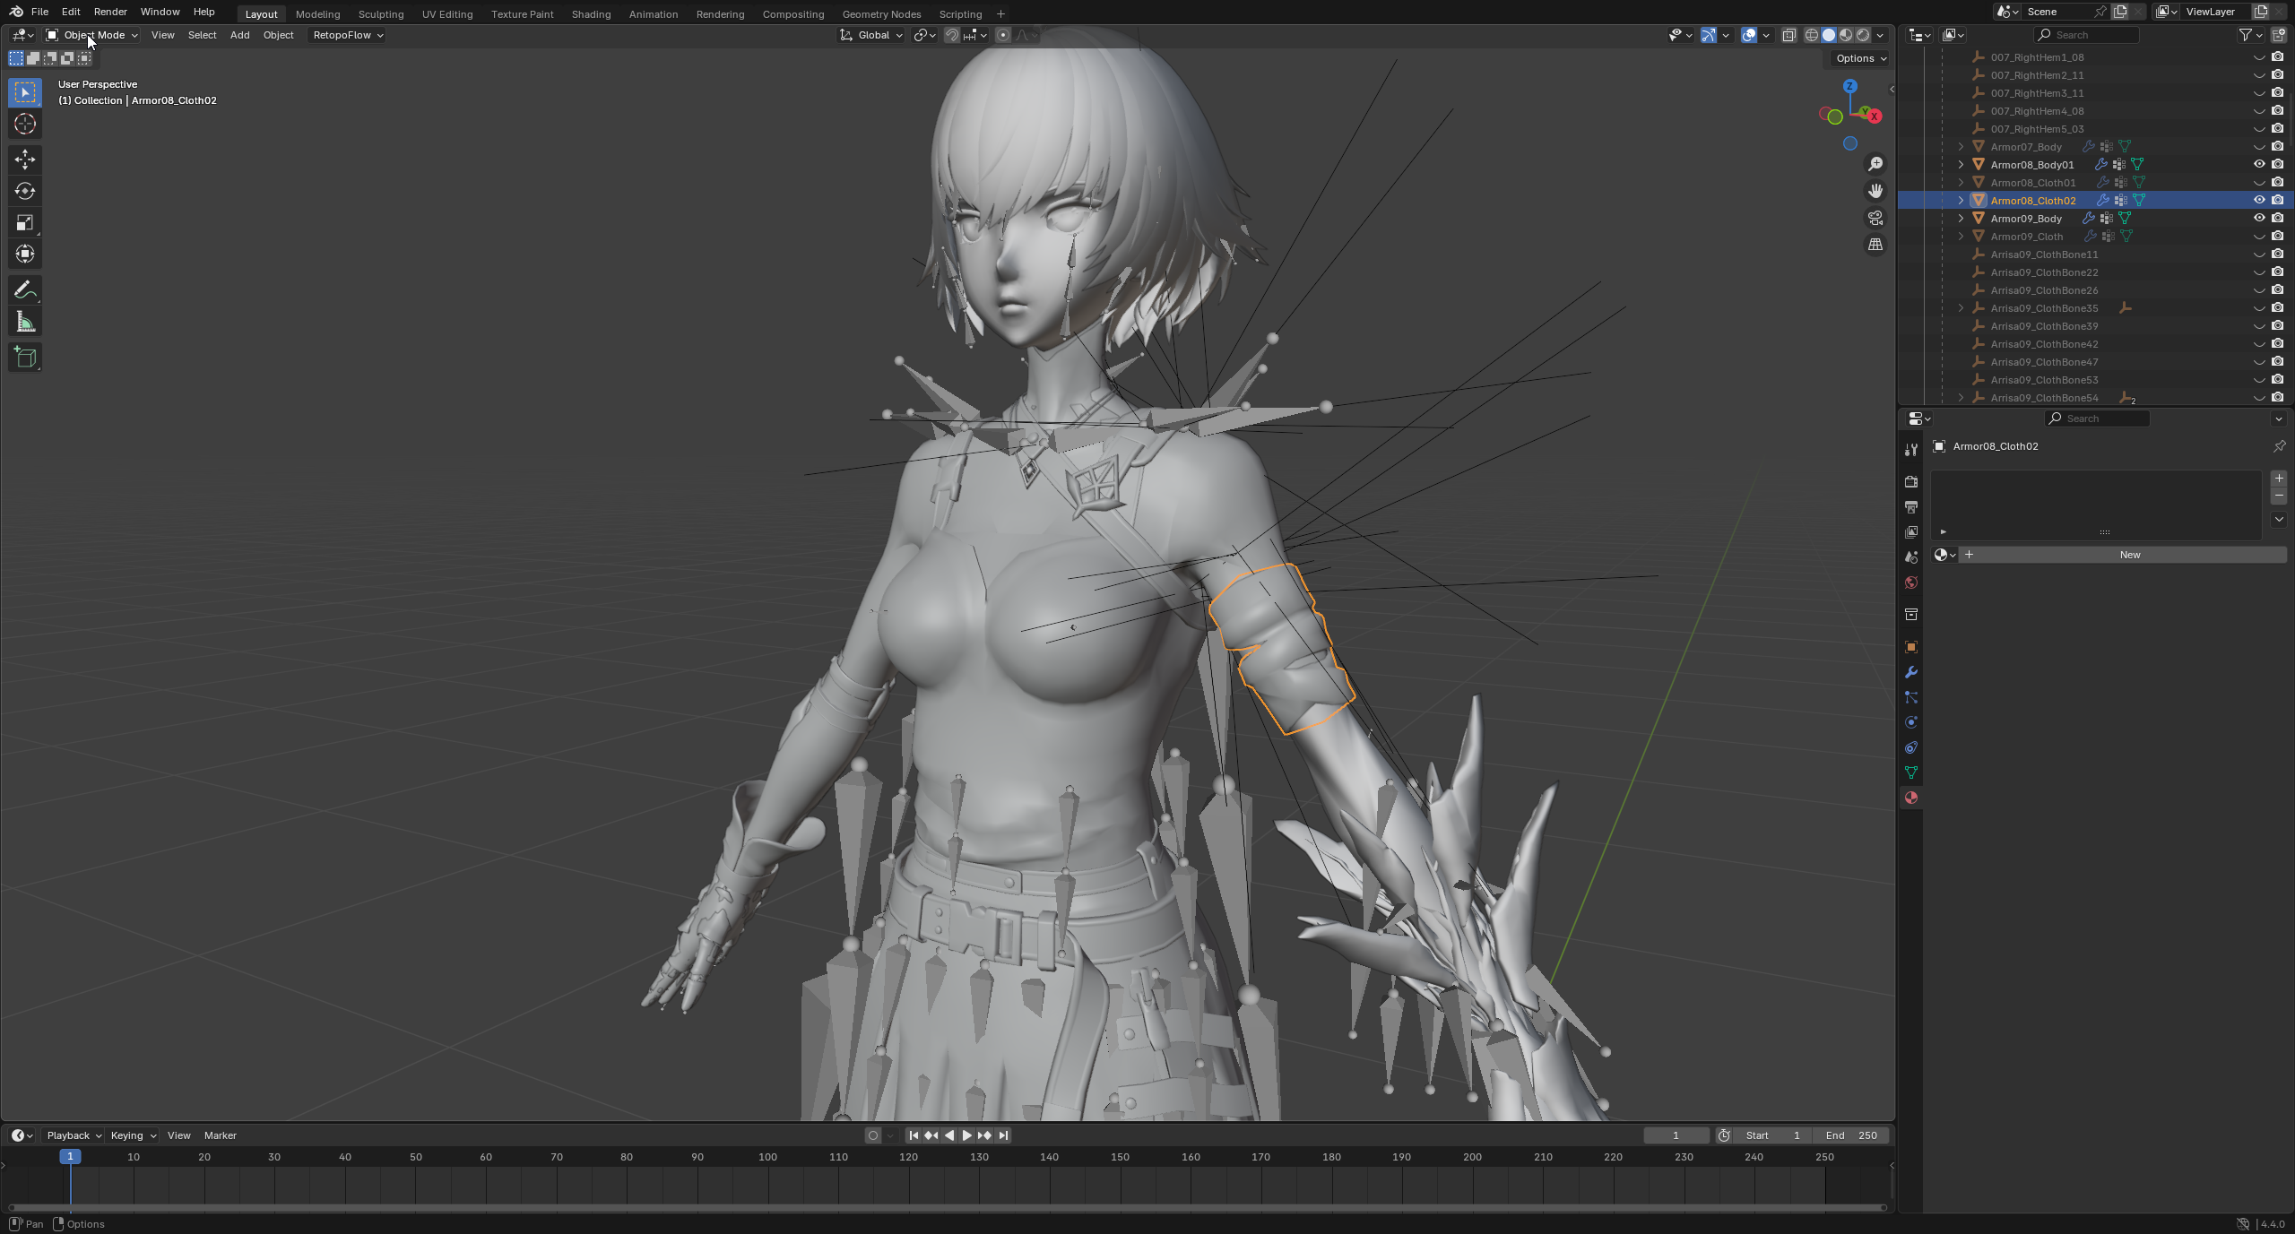
Task: Select the Rotate tool
Action: click(x=25, y=191)
